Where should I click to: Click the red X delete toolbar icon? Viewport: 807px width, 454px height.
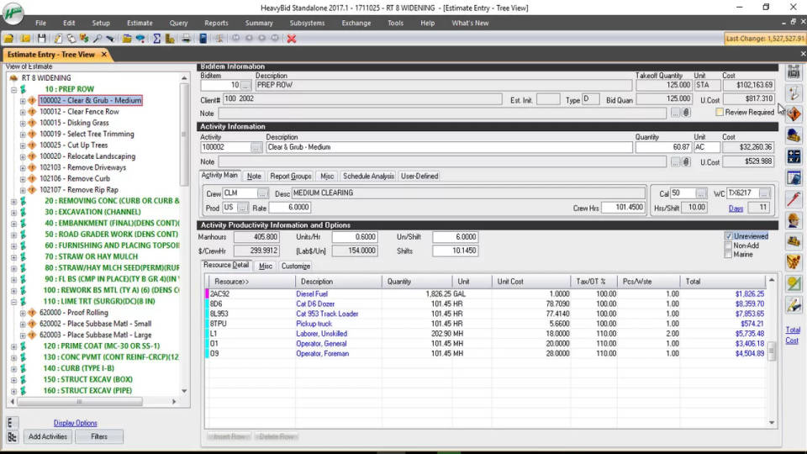(x=292, y=39)
